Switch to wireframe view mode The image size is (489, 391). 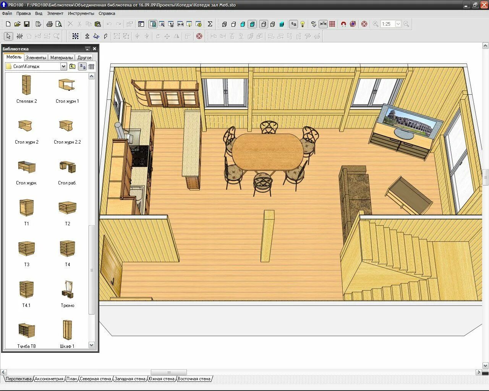(x=224, y=24)
